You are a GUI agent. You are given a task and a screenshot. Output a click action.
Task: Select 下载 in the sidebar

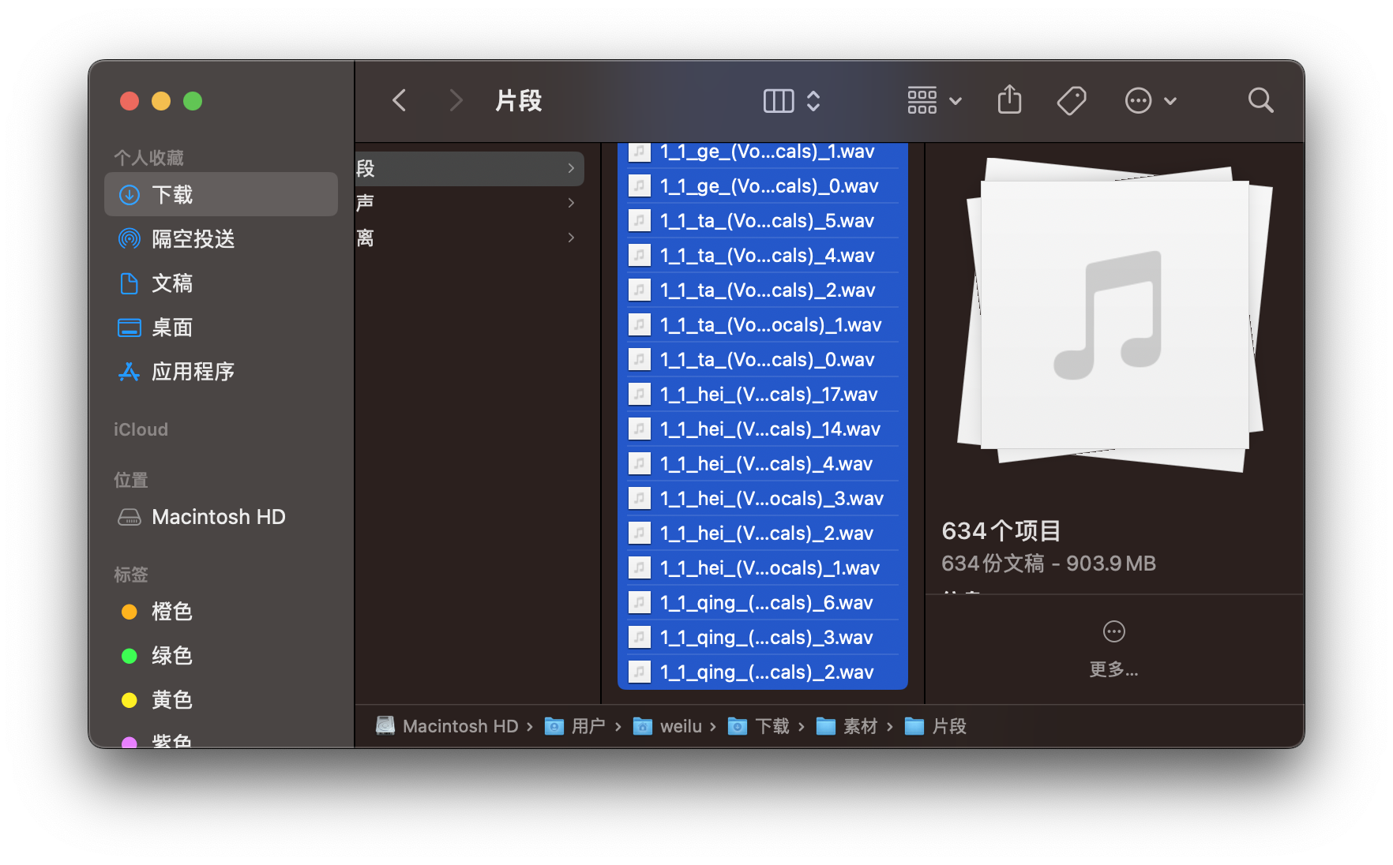tap(221, 194)
